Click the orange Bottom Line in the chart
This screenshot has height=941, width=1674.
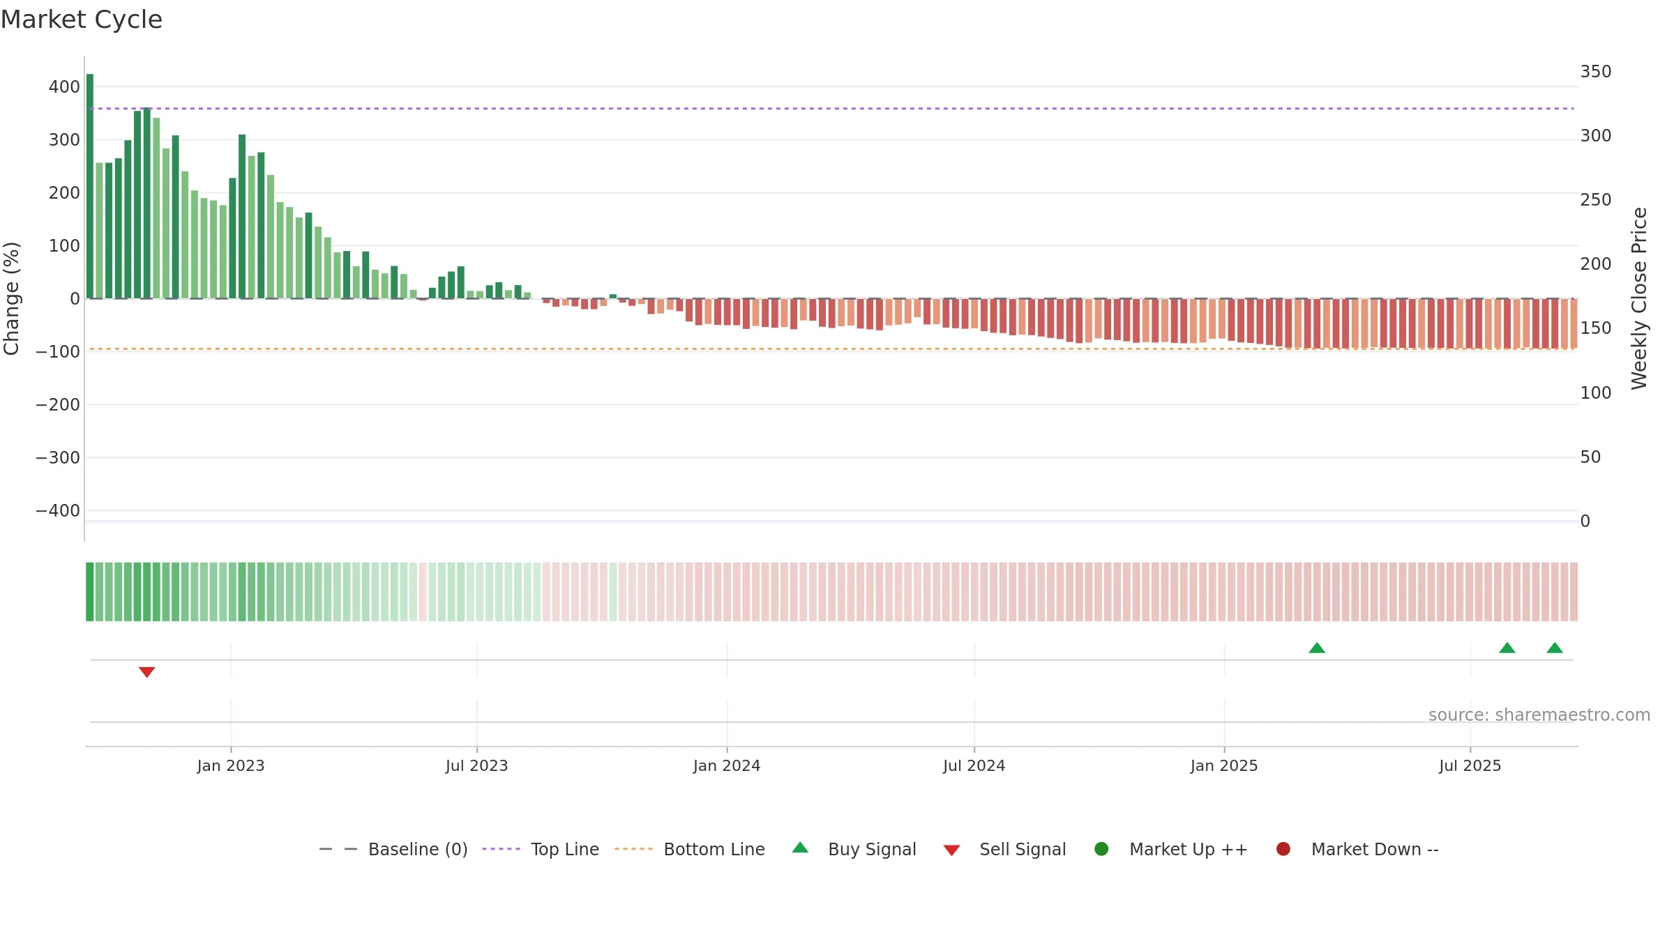832,349
